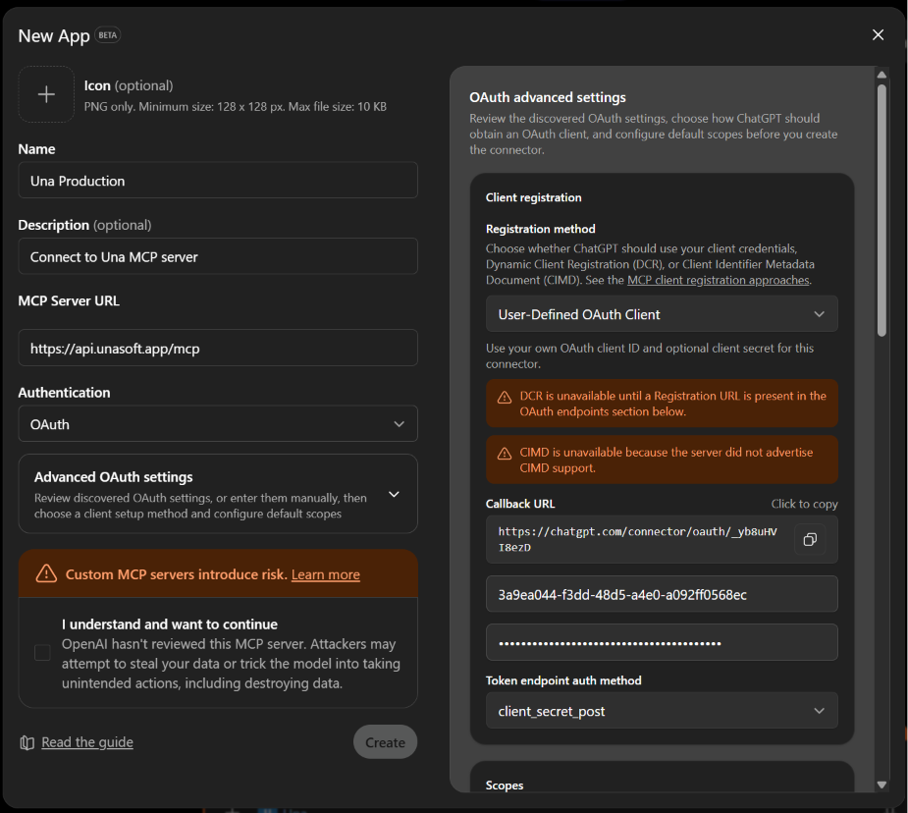The image size is (908, 813).
Task: Edit the Description field text
Action: coord(218,256)
